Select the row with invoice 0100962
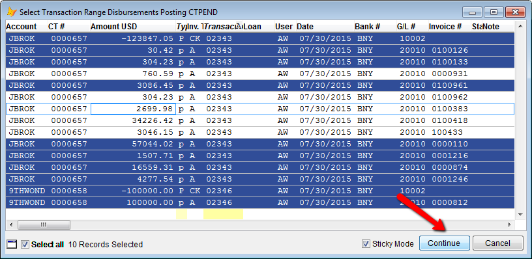Viewport: 532px width, 259px height. (260, 97)
